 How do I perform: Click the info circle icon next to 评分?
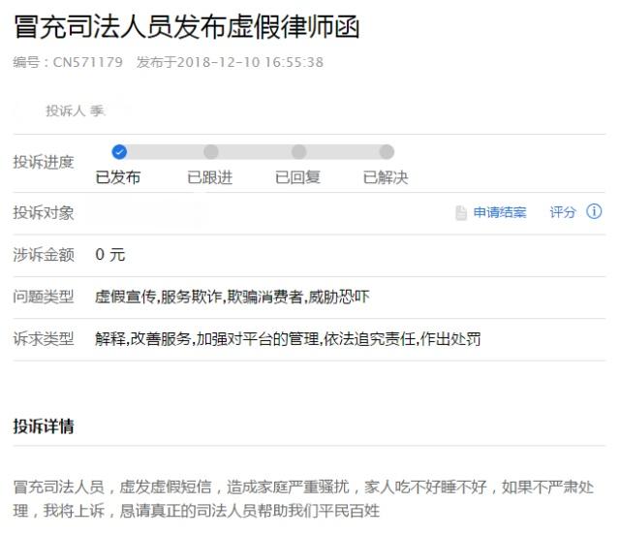[594, 211]
